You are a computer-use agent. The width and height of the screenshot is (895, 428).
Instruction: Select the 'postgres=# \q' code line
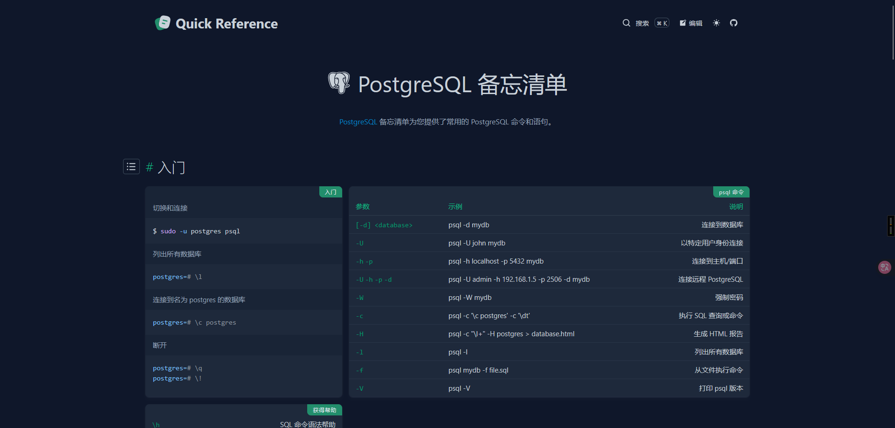tap(177, 368)
